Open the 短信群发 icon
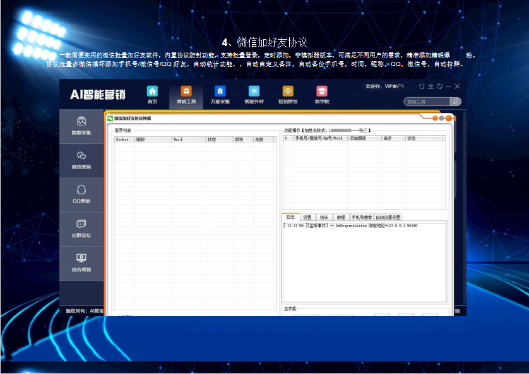 (x=288, y=91)
